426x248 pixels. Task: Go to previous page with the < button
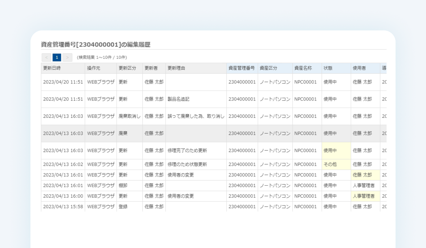(46, 57)
